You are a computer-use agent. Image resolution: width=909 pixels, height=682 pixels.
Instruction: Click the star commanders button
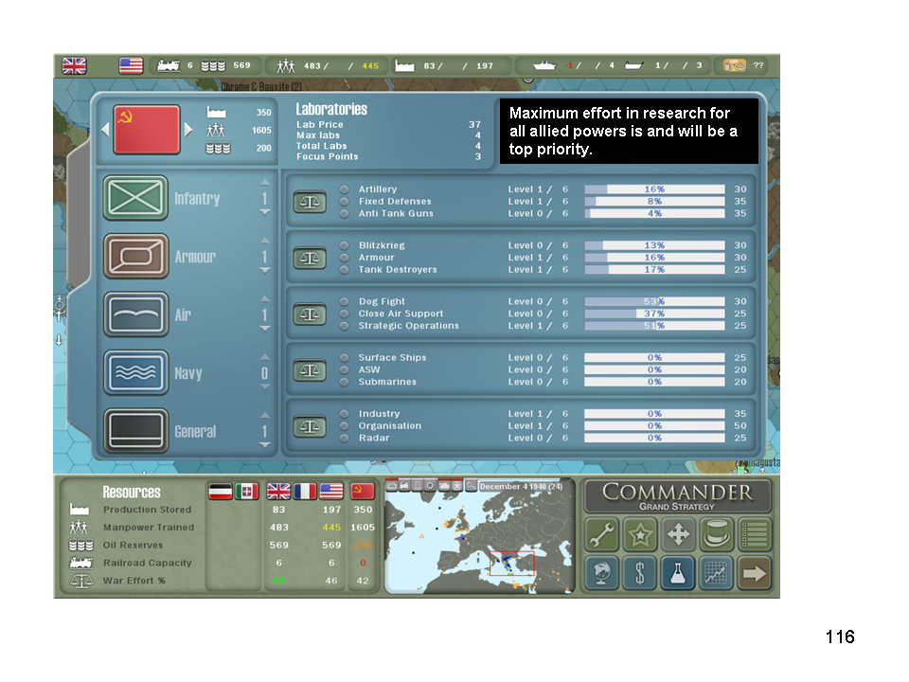point(639,535)
